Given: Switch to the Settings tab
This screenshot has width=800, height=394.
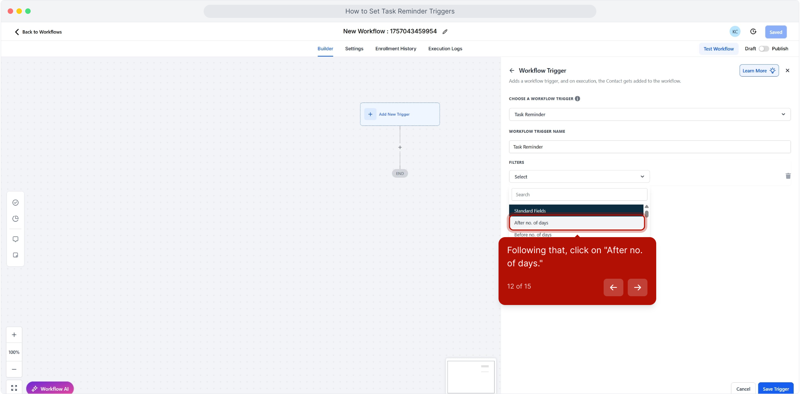Looking at the screenshot, I should [x=354, y=49].
